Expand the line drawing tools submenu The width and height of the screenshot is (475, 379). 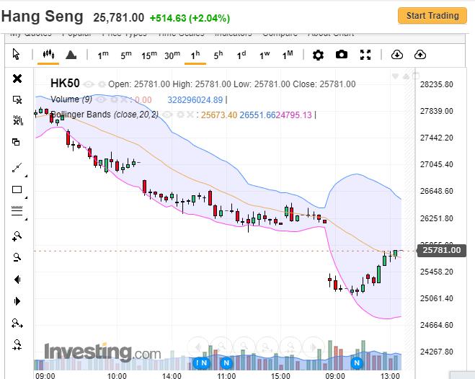coord(27,175)
